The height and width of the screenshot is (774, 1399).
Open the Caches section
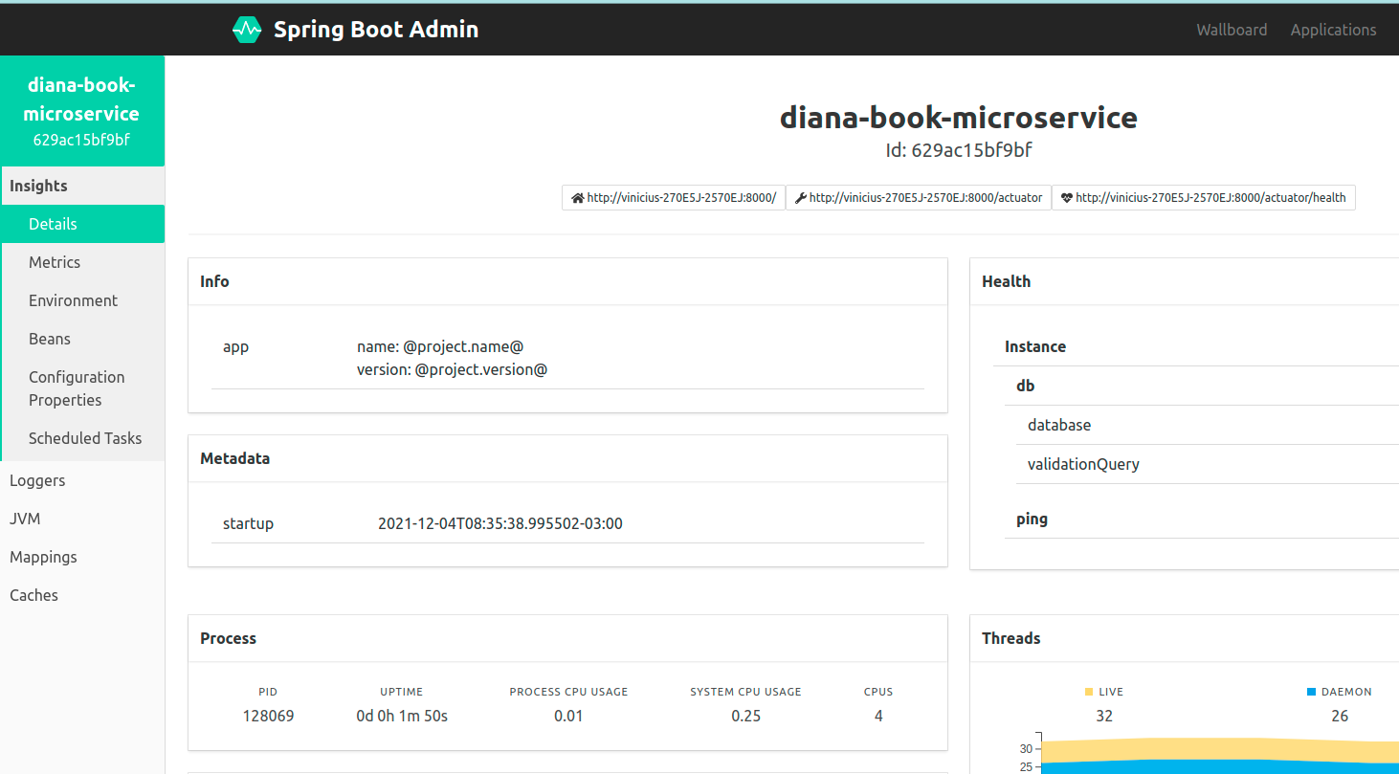82,595
